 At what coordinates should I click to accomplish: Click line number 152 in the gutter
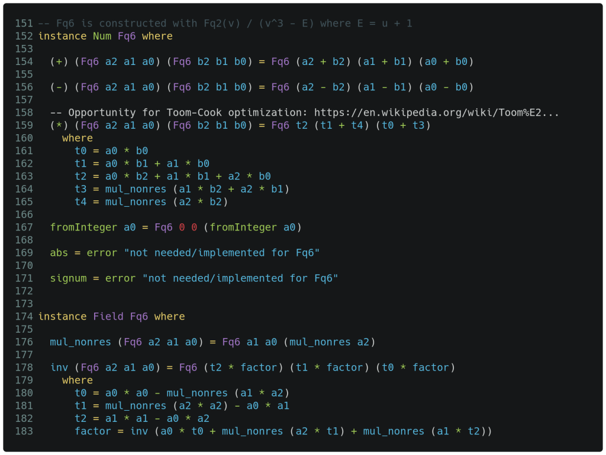[x=24, y=36]
